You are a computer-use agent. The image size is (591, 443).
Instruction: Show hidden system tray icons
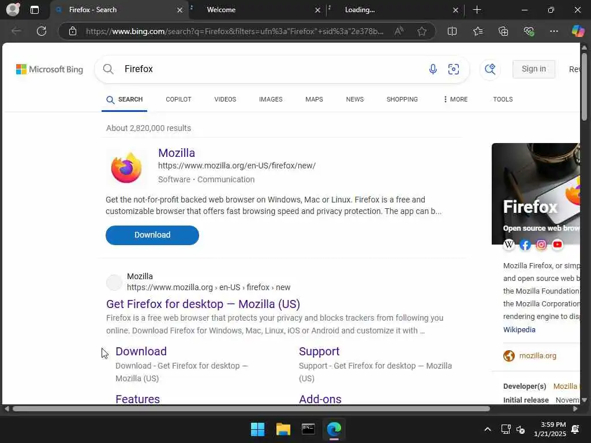[487, 429]
